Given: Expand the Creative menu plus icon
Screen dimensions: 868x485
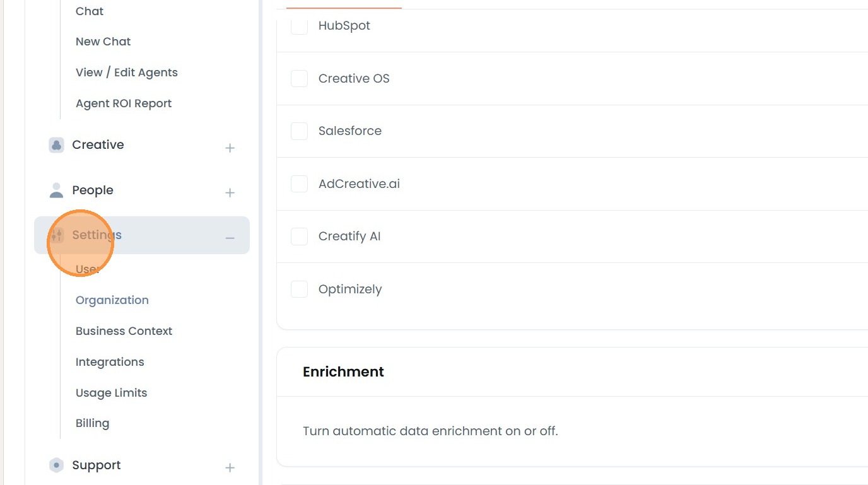Looking at the screenshot, I should click(230, 148).
